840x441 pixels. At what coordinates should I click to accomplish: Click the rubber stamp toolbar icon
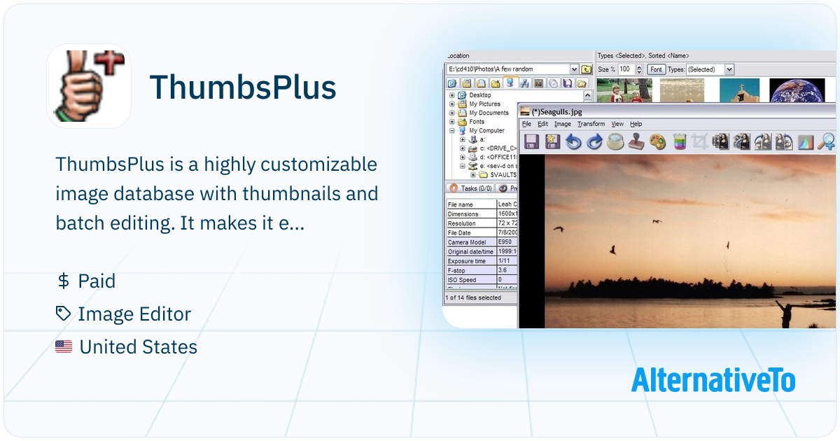[x=636, y=141]
